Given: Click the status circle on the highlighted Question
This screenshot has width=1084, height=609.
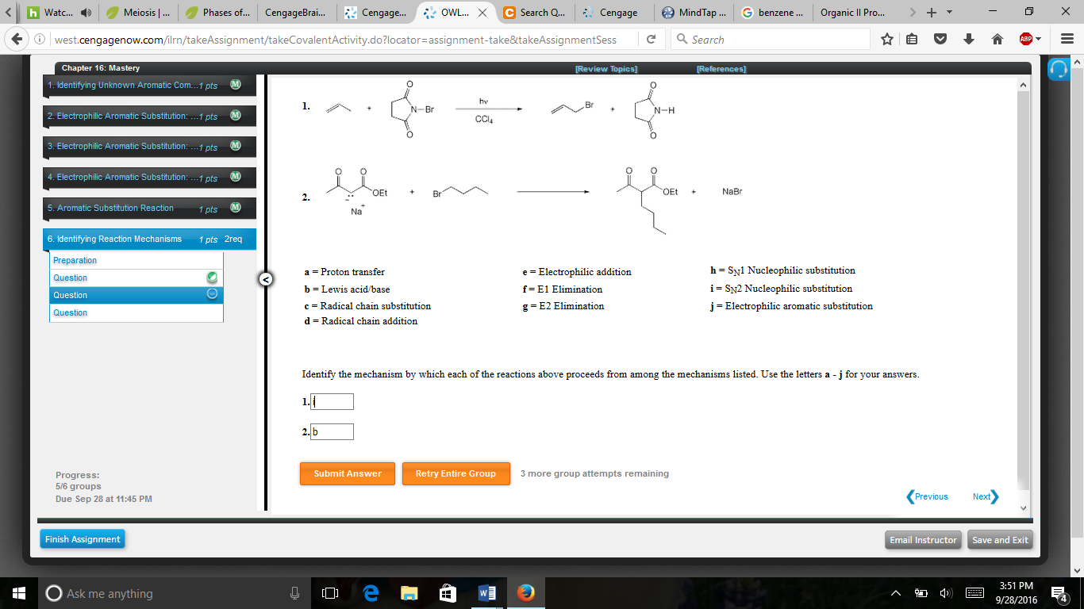Looking at the screenshot, I should (210, 294).
